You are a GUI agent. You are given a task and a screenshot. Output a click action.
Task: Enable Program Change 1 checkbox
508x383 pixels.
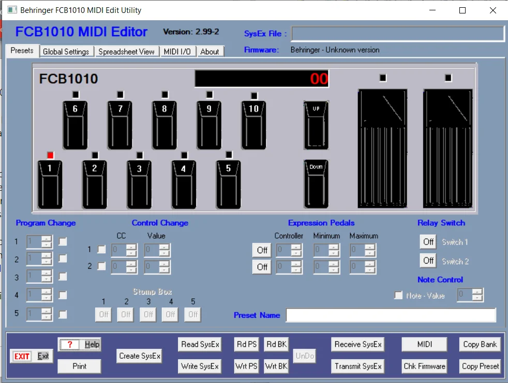[x=63, y=241]
